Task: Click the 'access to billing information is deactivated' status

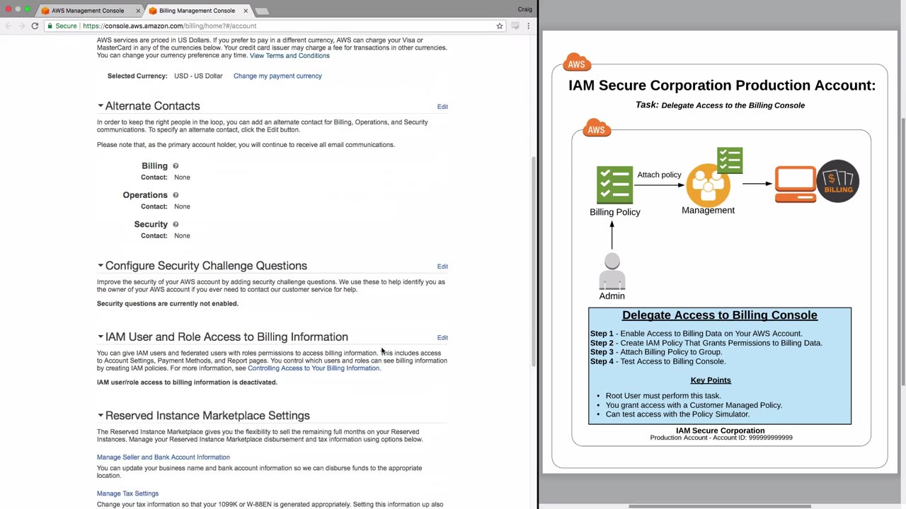Action: (x=187, y=382)
